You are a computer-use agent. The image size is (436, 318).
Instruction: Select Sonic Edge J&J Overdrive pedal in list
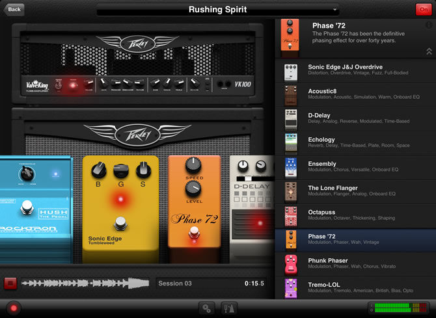(x=355, y=71)
